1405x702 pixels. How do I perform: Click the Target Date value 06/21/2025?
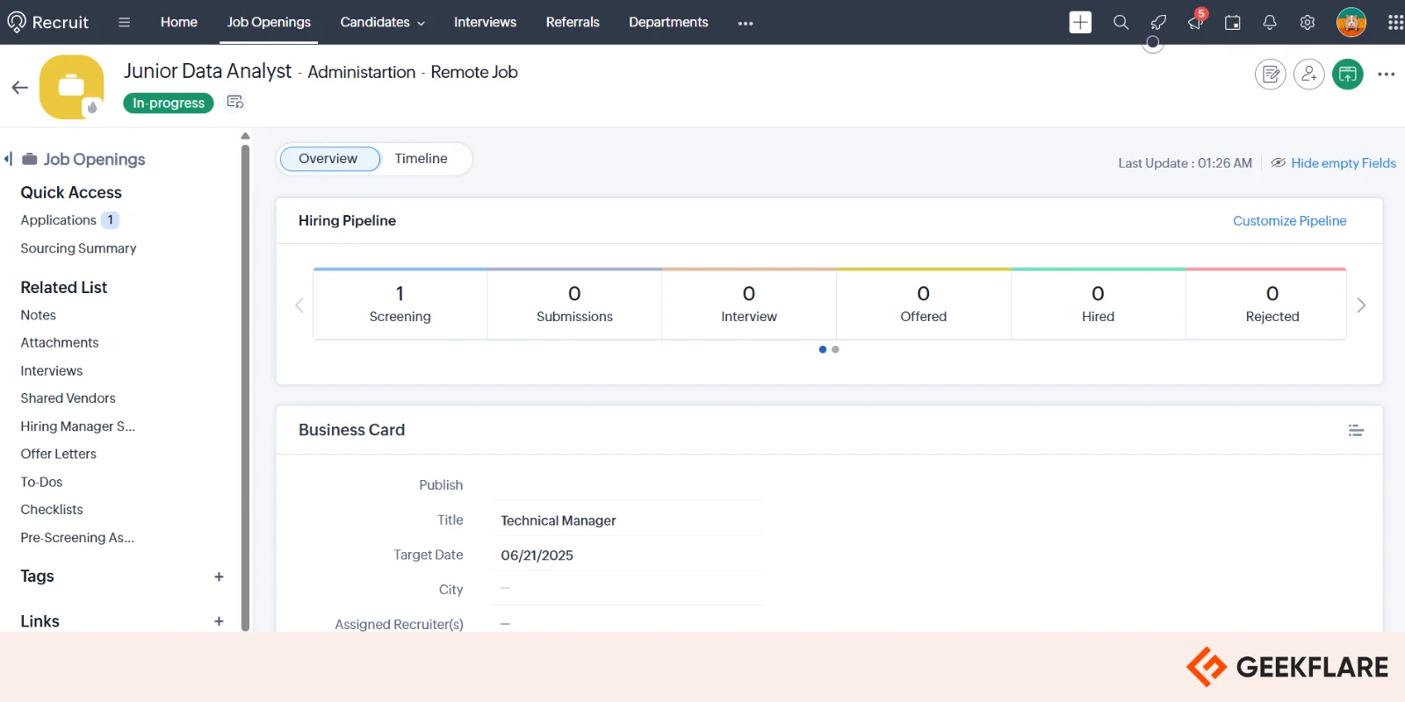pos(537,555)
